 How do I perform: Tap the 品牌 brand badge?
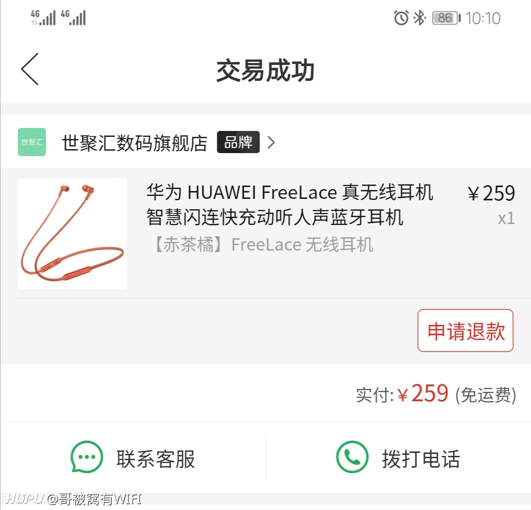tap(238, 142)
